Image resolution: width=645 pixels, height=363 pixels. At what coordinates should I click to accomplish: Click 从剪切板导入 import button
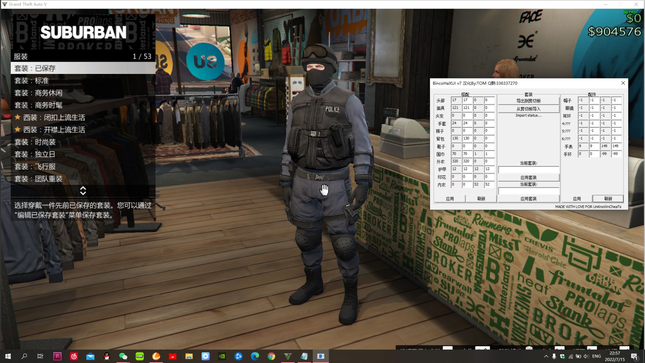pyautogui.click(x=528, y=109)
